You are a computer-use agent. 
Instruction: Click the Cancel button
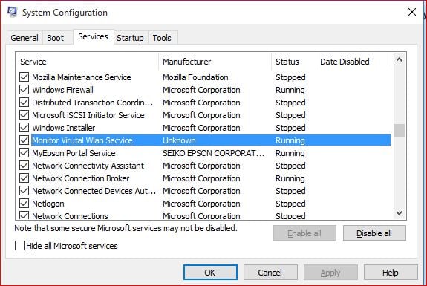pyautogui.click(x=270, y=273)
